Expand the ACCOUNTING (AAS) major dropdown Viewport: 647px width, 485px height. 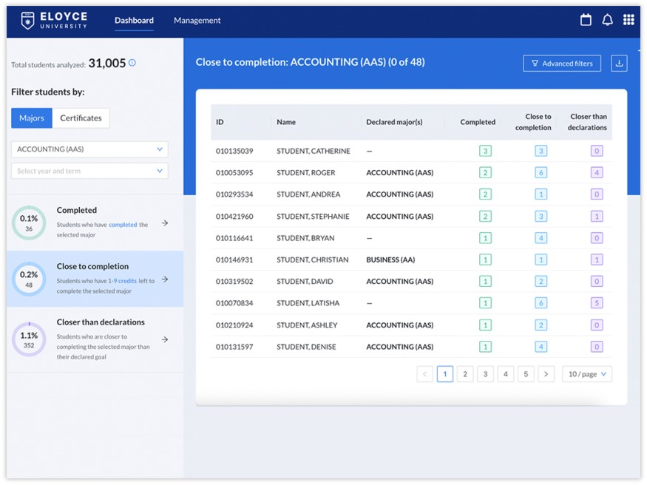[89, 149]
